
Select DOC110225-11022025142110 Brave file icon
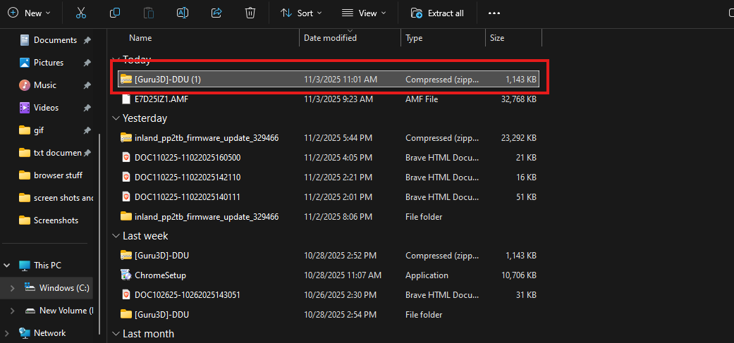click(x=126, y=177)
